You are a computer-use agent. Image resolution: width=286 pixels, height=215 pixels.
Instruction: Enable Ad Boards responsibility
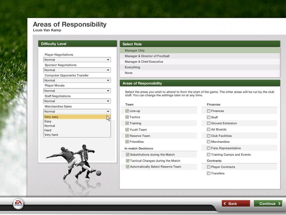tap(209, 129)
